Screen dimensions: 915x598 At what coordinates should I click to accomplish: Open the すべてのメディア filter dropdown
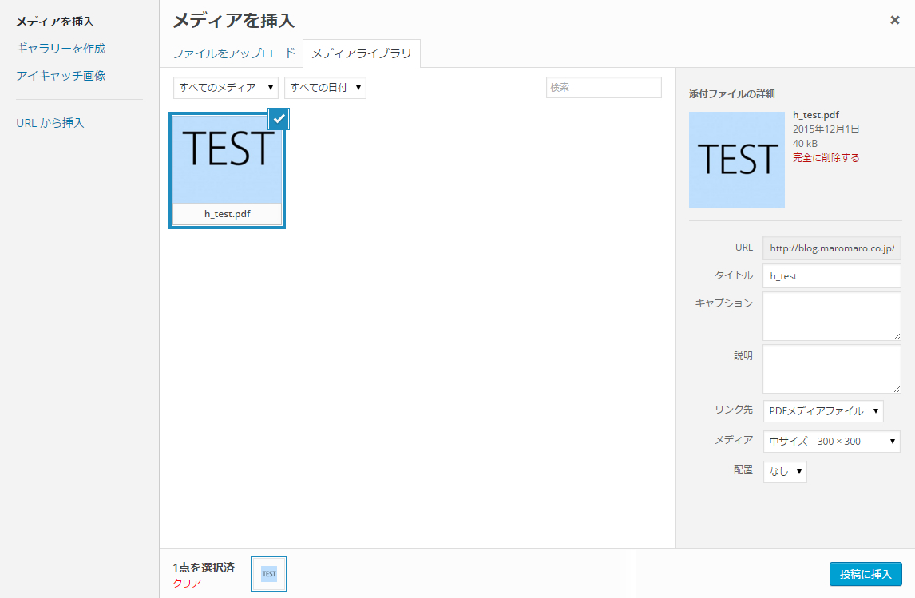coord(226,88)
